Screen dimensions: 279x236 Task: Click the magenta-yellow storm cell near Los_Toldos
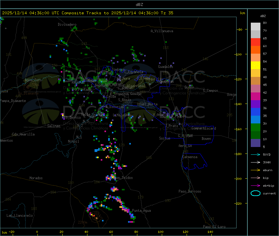tap(111, 177)
